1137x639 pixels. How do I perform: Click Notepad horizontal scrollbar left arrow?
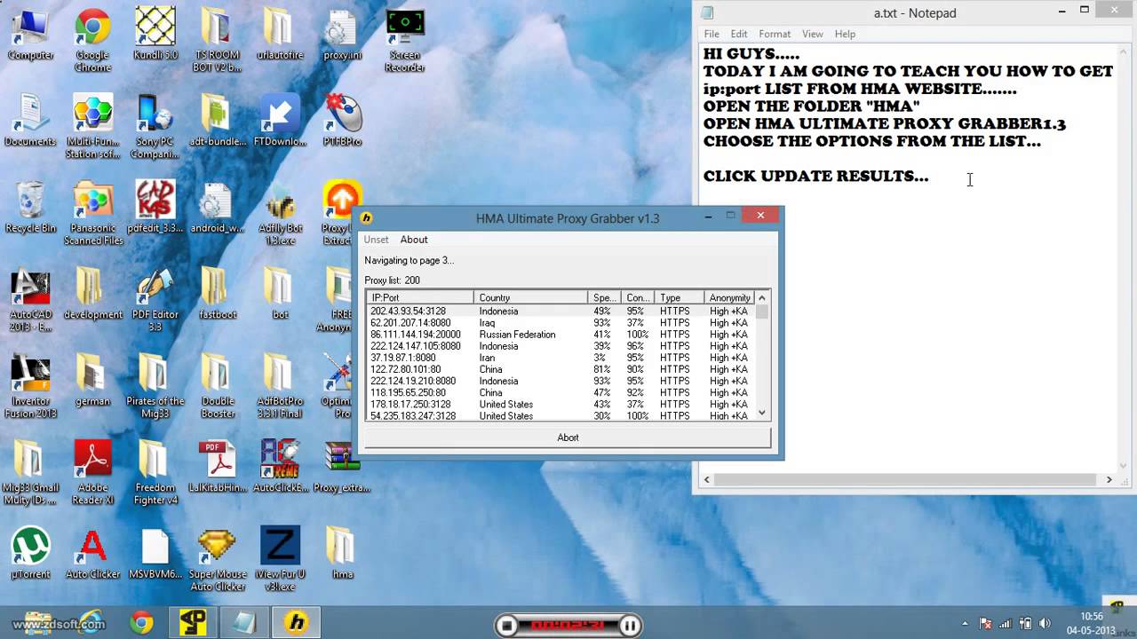click(x=707, y=479)
